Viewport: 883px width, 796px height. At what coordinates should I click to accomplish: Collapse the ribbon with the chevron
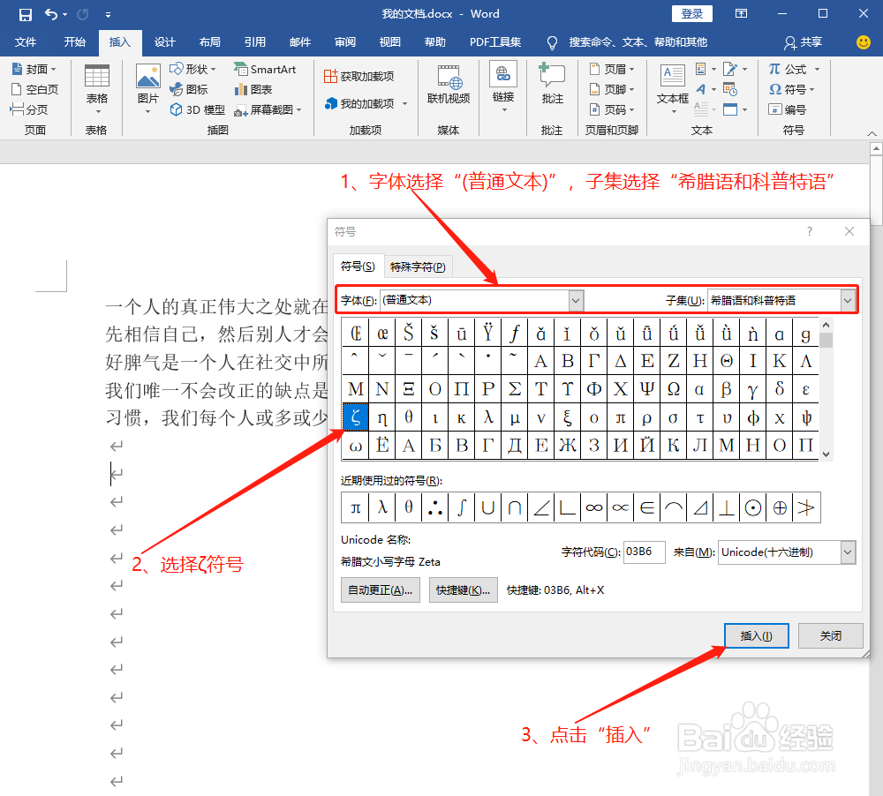[872, 134]
